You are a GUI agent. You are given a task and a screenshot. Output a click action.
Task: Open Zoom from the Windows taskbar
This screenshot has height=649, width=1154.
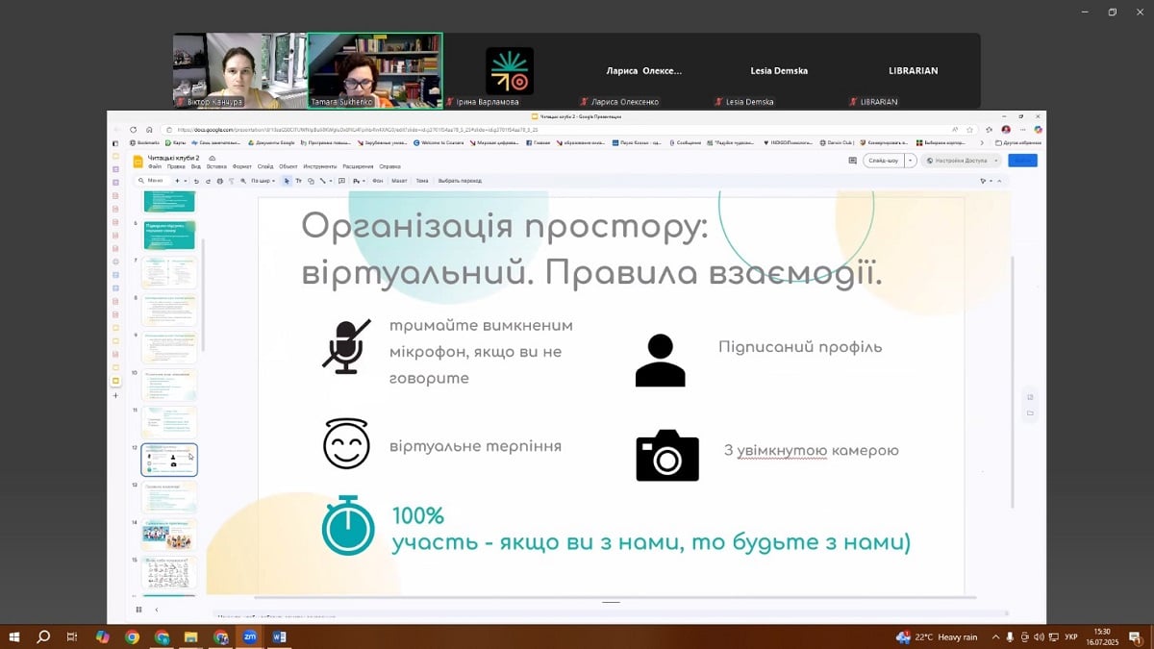[x=250, y=637]
